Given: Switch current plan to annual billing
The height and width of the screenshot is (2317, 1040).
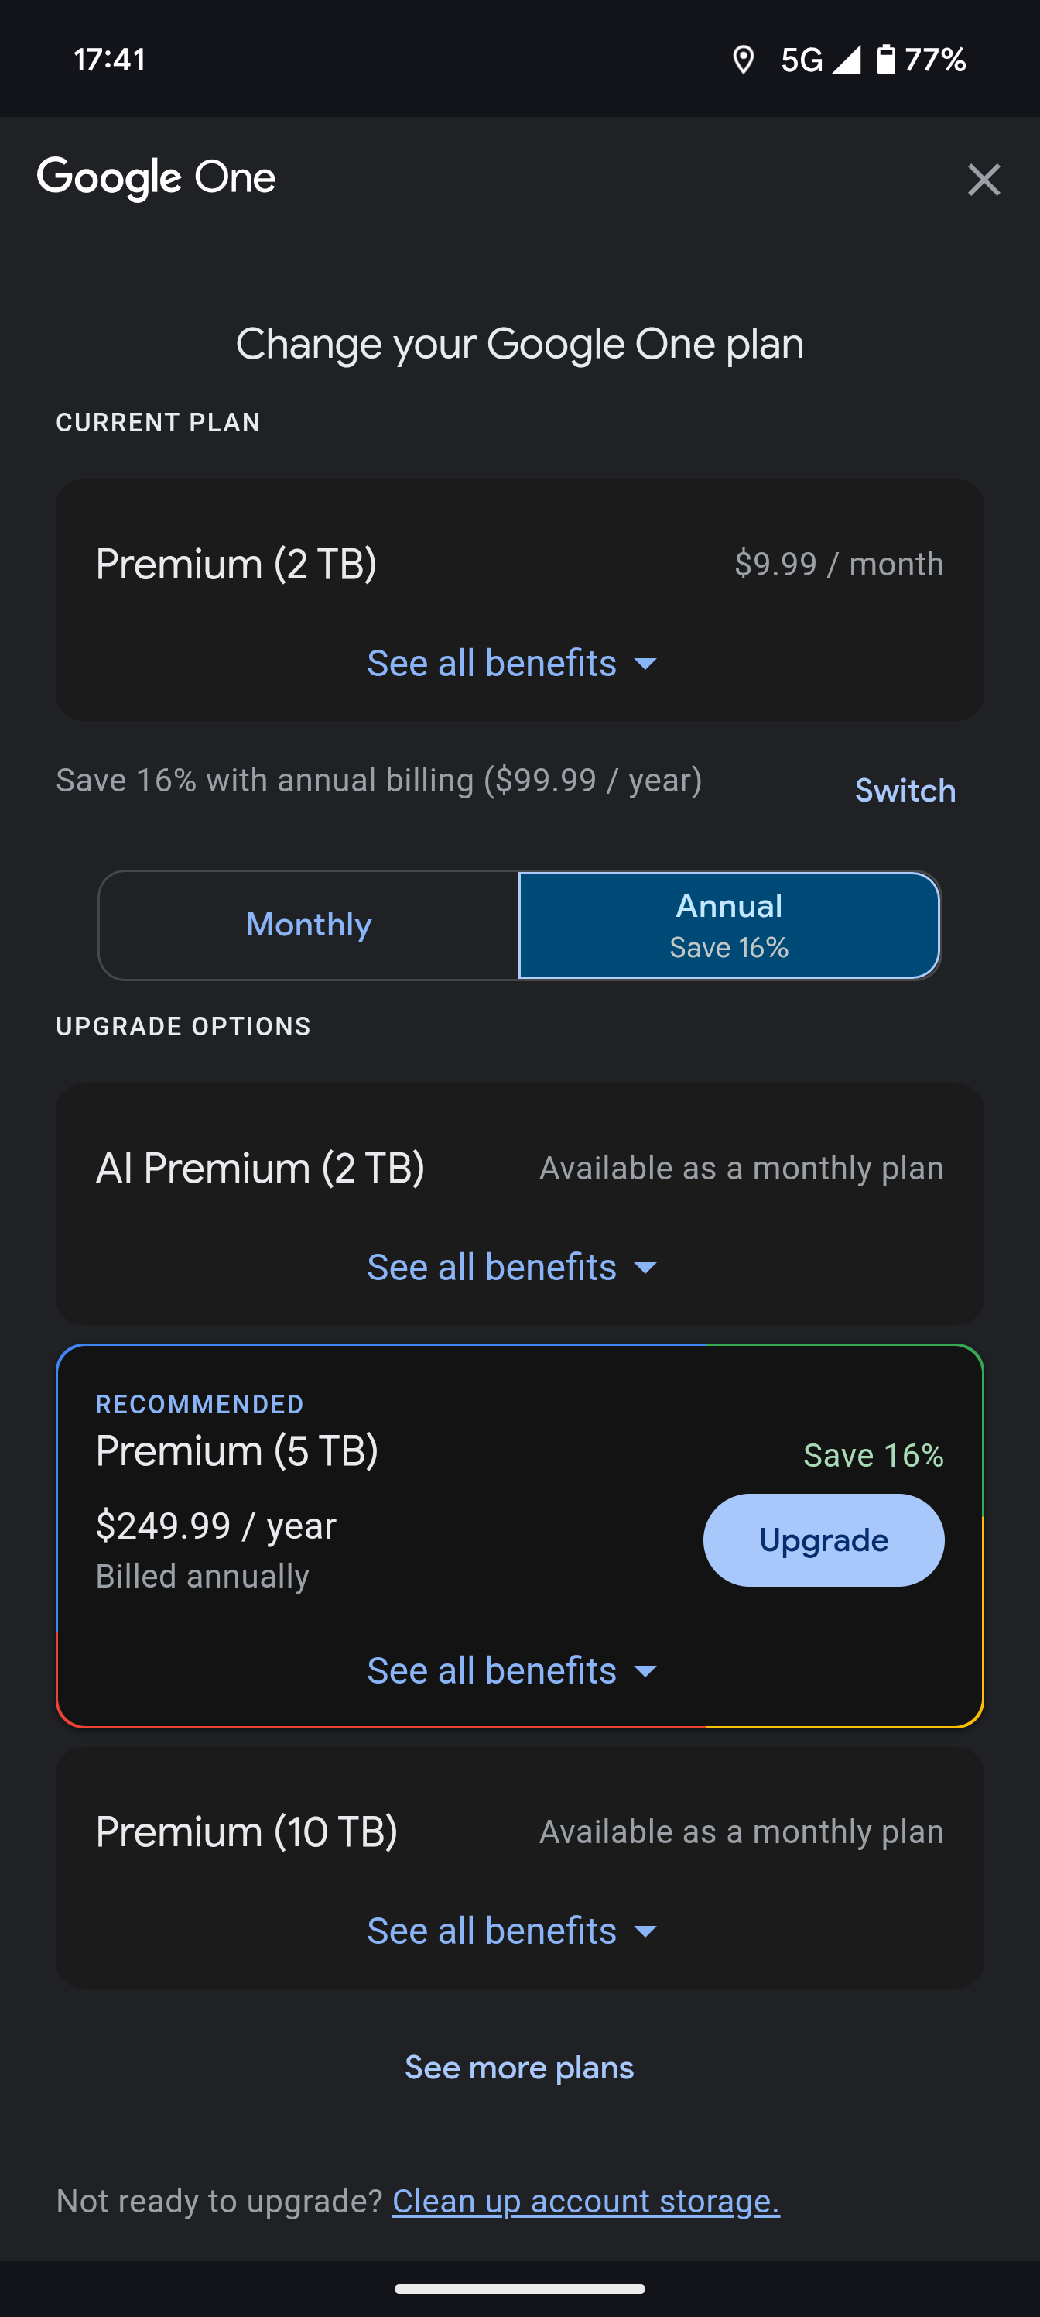Looking at the screenshot, I should [905, 791].
